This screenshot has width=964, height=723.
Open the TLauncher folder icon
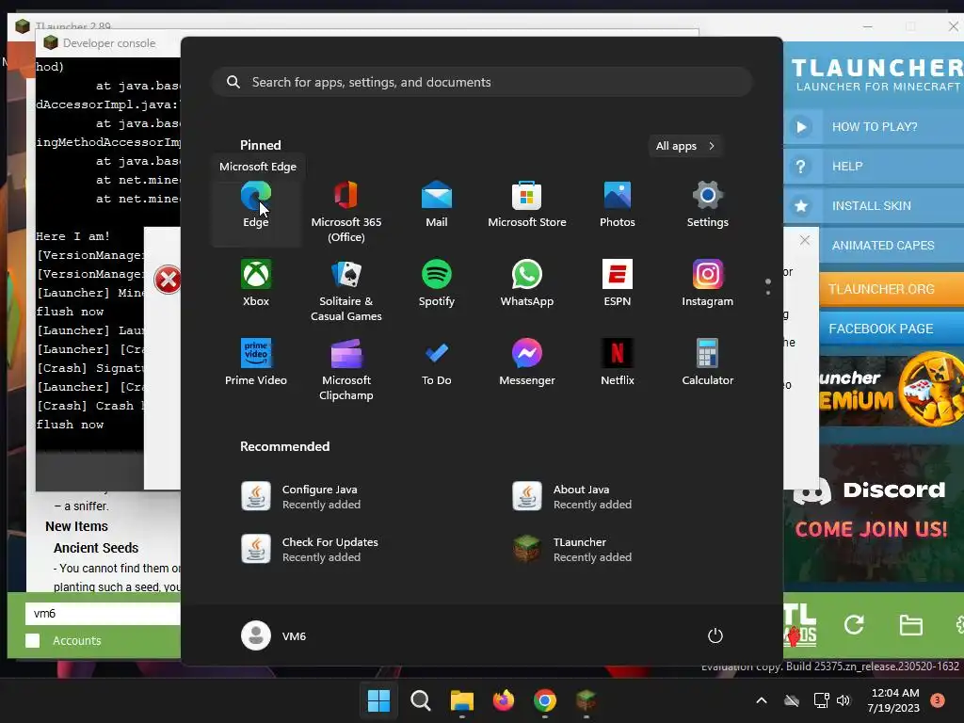tap(910, 625)
